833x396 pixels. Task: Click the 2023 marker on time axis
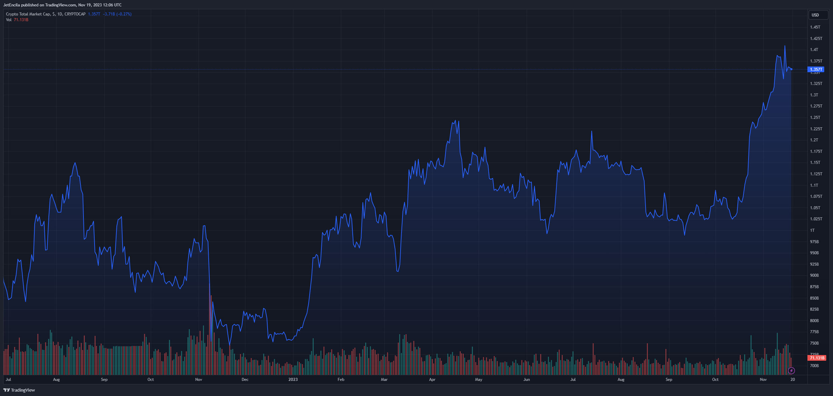(293, 380)
